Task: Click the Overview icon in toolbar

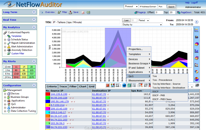Action: coord(42,12)
